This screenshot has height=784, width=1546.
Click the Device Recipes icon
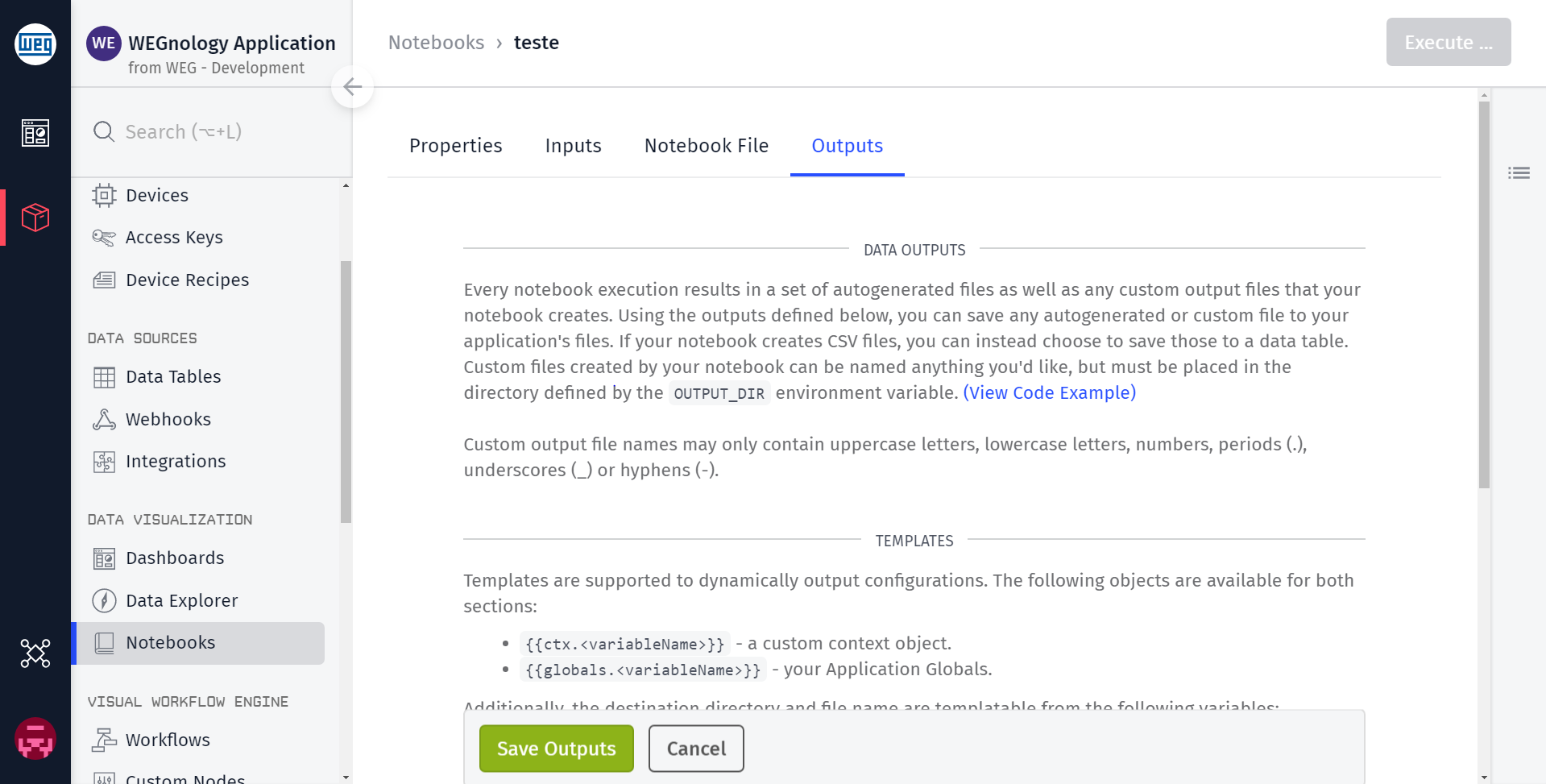(104, 280)
